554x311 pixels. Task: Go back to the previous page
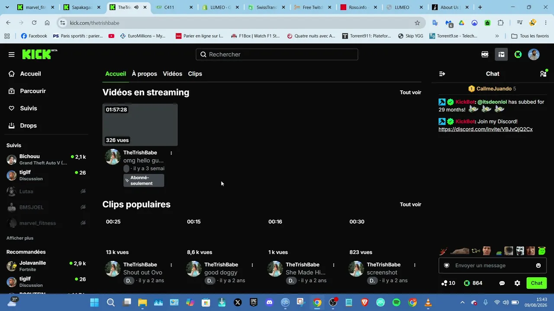click(x=8, y=23)
